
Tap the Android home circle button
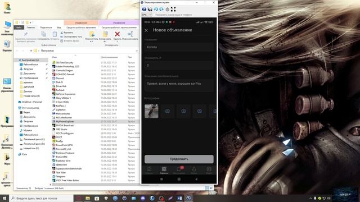click(x=179, y=179)
